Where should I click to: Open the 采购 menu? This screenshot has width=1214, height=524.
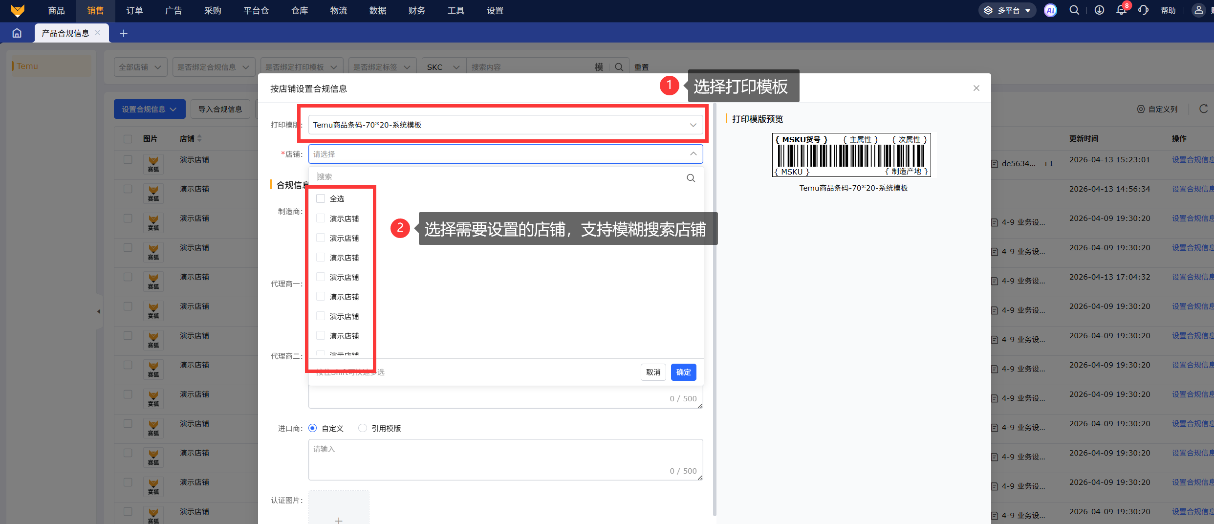(x=213, y=11)
